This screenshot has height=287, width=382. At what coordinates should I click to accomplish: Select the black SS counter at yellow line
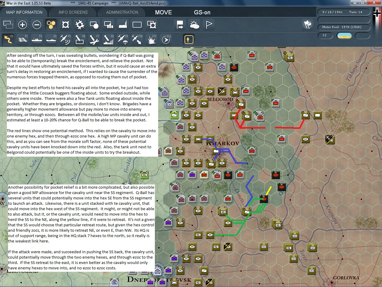[x=264, y=199]
